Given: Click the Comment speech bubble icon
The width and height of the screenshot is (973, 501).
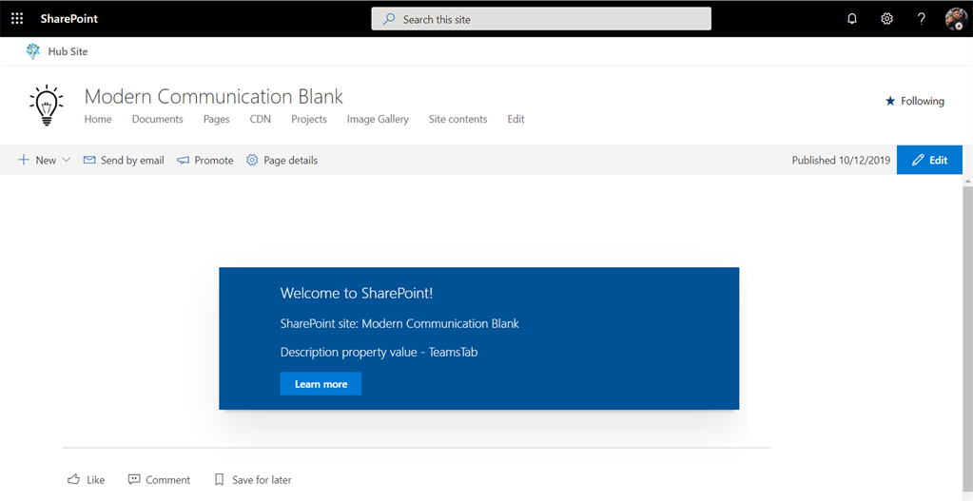Looking at the screenshot, I should [133, 479].
